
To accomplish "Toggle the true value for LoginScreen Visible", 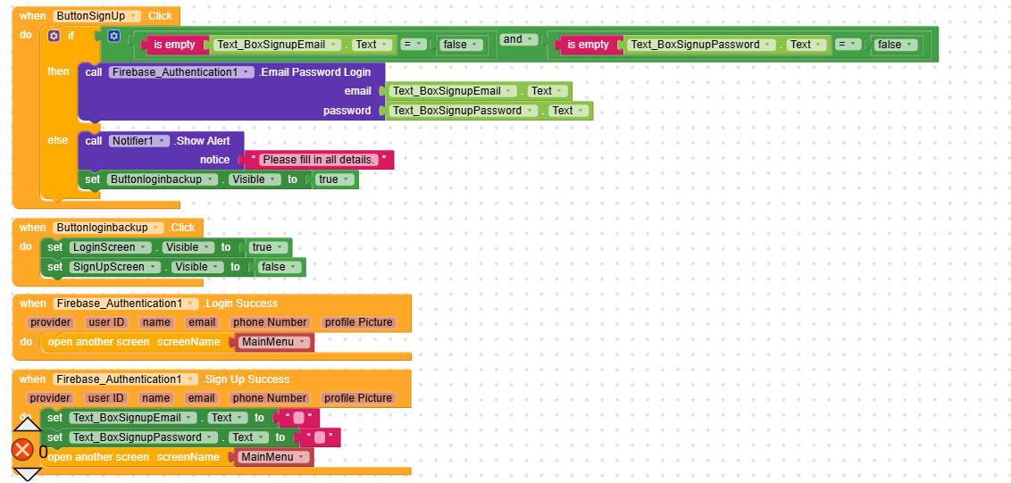I will pos(266,247).
